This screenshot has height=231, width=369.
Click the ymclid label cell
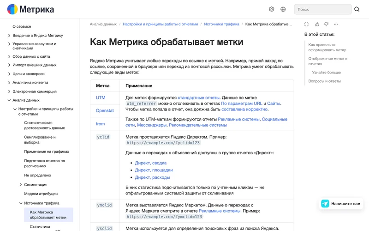104,205
